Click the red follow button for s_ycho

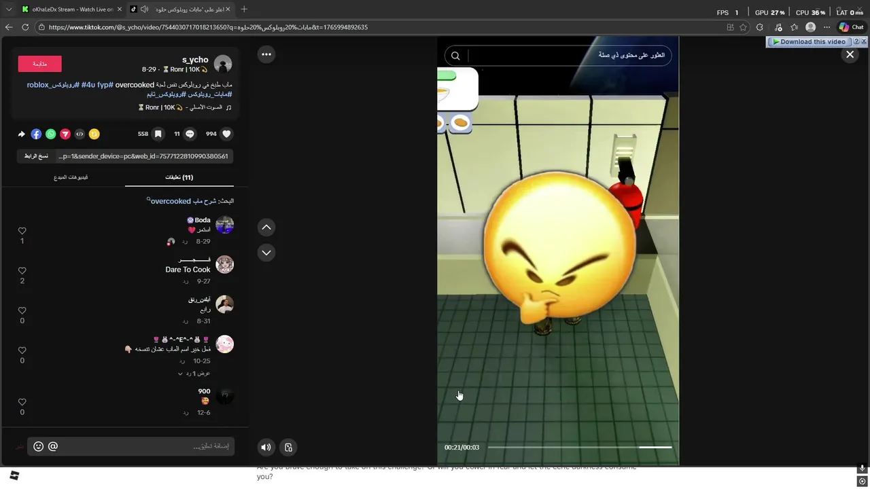[x=39, y=64]
